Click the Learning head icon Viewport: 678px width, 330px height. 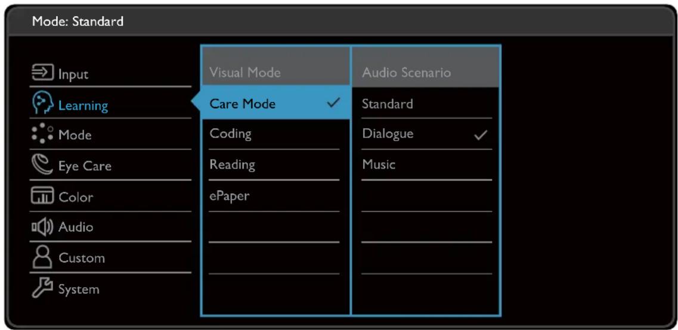(x=43, y=102)
